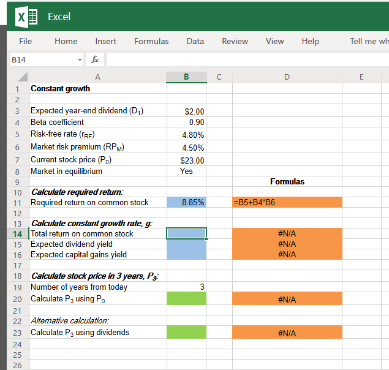Click the Tell me search box
The height and width of the screenshot is (370, 389).
(x=369, y=41)
